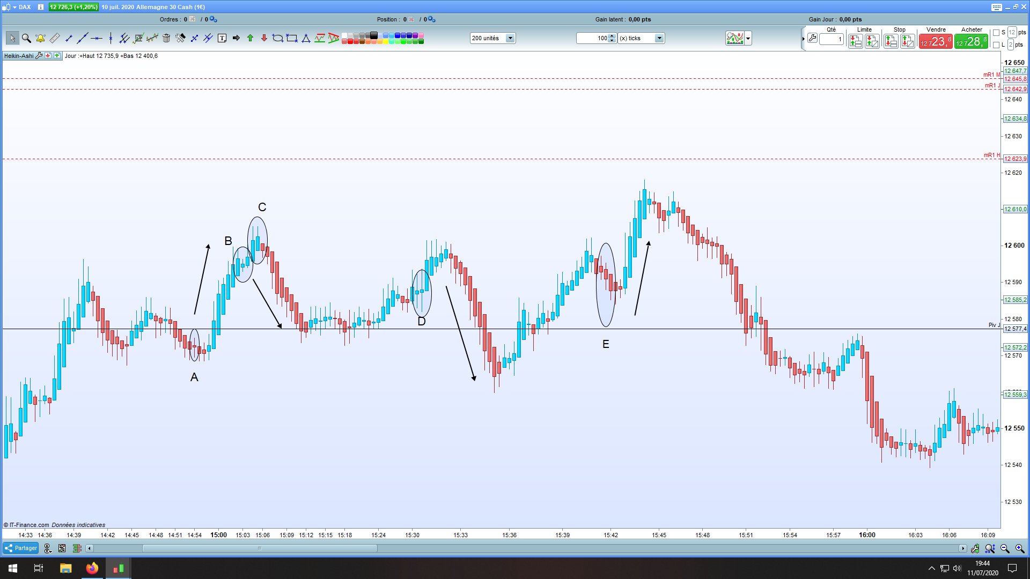Click the trash can delete icon
1030x579 pixels.
click(166, 38)
